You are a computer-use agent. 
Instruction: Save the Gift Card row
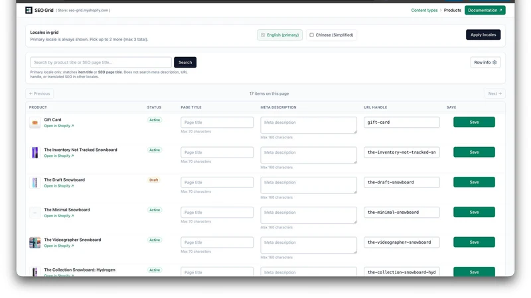474,122
